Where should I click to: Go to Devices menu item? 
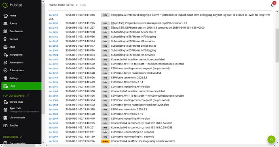pos(14,39)
